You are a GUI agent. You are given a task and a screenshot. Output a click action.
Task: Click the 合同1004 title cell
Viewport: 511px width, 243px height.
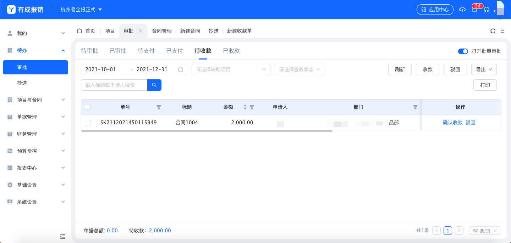pos(187,123)
